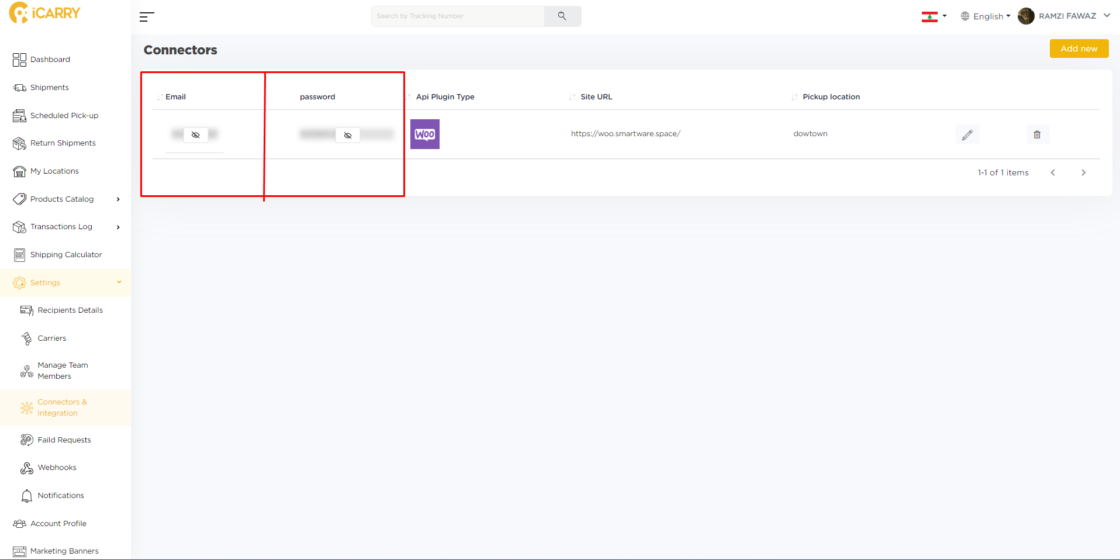1120x560 pixels.
Task: Open Webhooks in the sidebar
Action: point(57,468)
